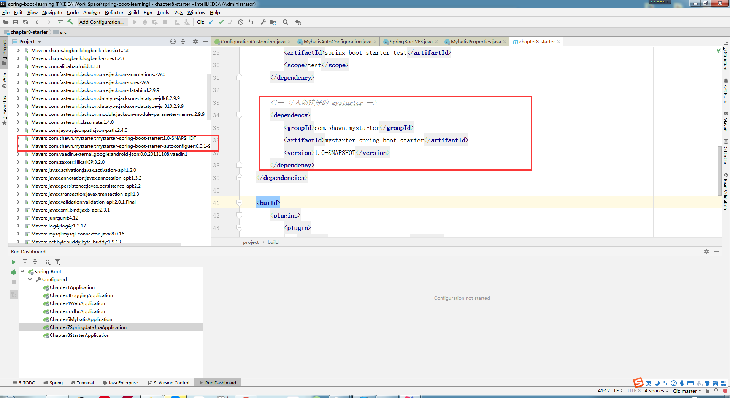
Task: Debug selected configuration green bug icon
Action: 14,272
